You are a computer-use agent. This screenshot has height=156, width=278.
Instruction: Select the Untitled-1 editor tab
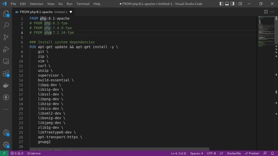pos(43,12)
